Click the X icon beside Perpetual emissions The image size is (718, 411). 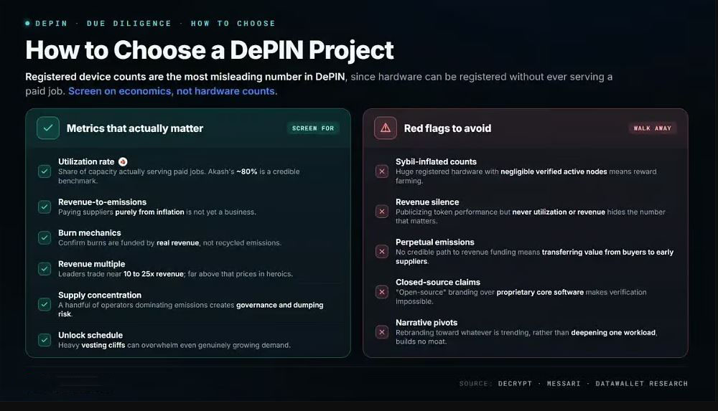pyautogui.click(x=382, y=252)
